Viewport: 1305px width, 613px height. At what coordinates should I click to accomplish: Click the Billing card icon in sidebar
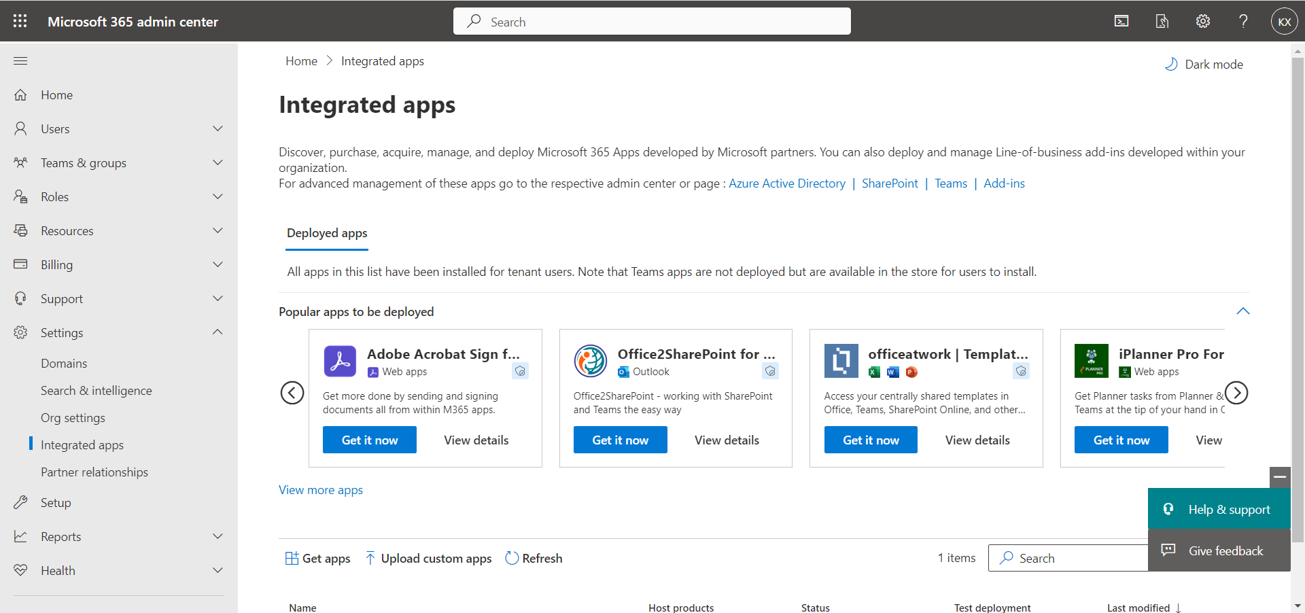tap(21, 264)
